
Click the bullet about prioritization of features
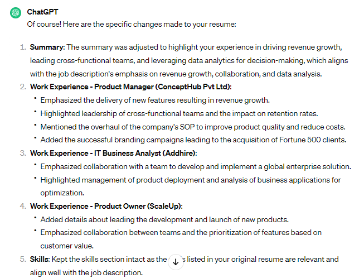click(181, 232)
